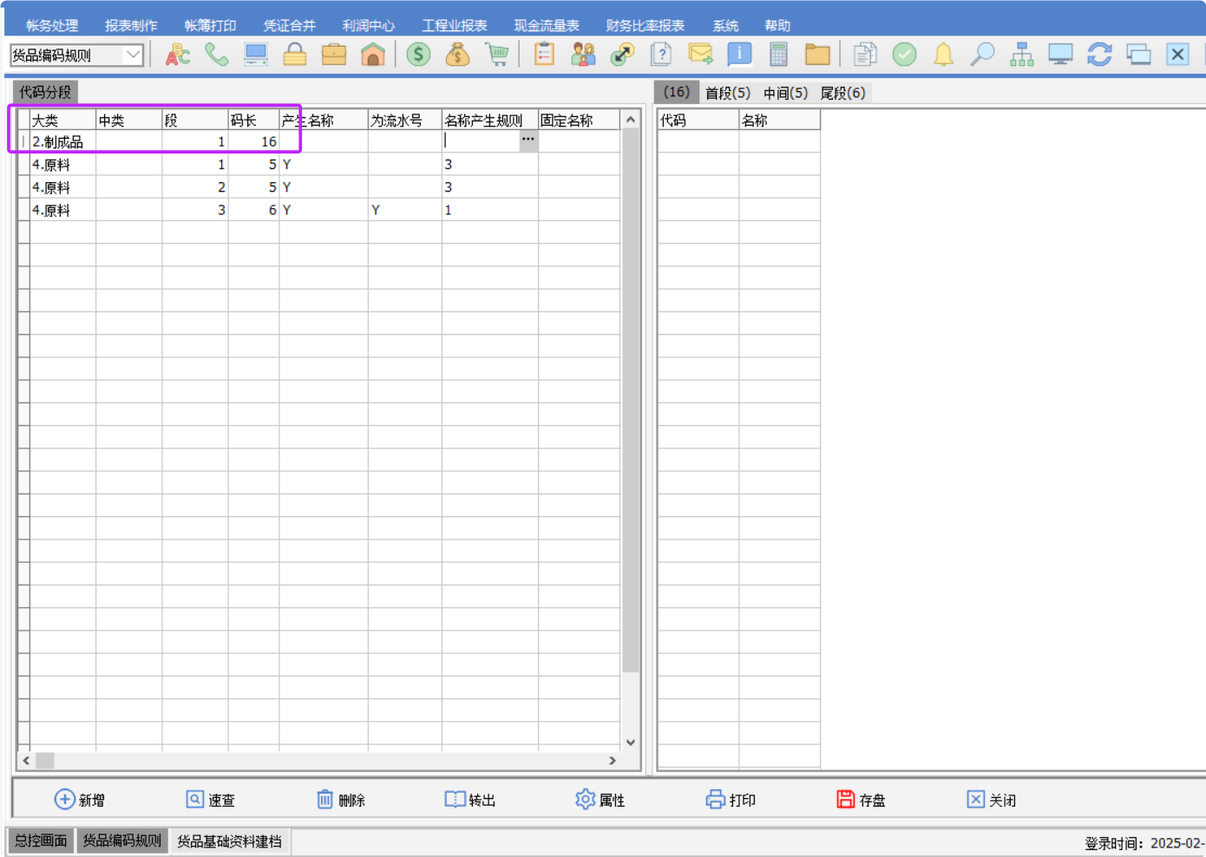
Task: Switch to the 货品基础资料建档 bottom tab
Action: [230, 841]
